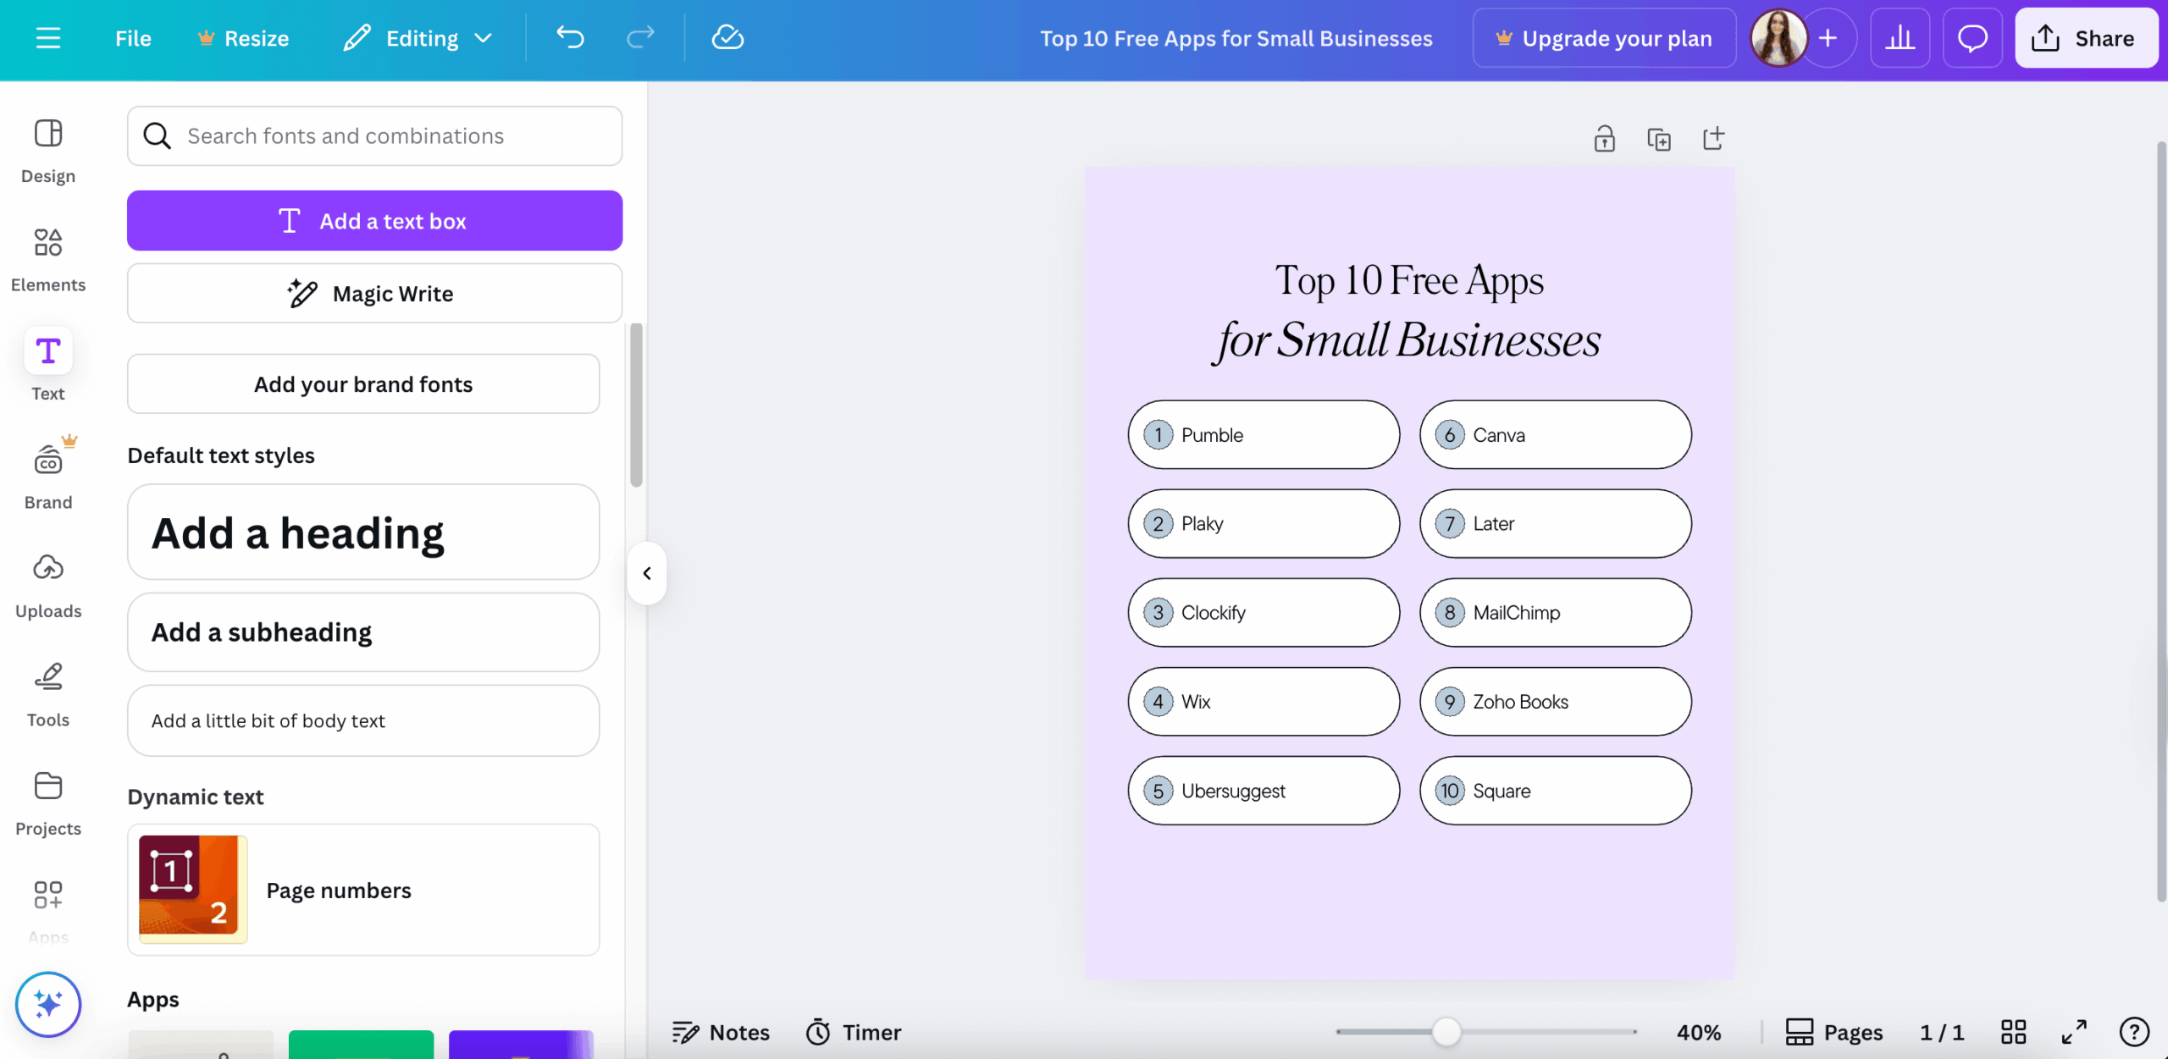
Task: Open the user profile avatar
Action: 1778,38
